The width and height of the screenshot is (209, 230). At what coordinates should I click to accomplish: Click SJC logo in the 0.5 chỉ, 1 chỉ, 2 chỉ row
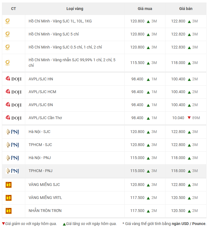coord(7,47)
